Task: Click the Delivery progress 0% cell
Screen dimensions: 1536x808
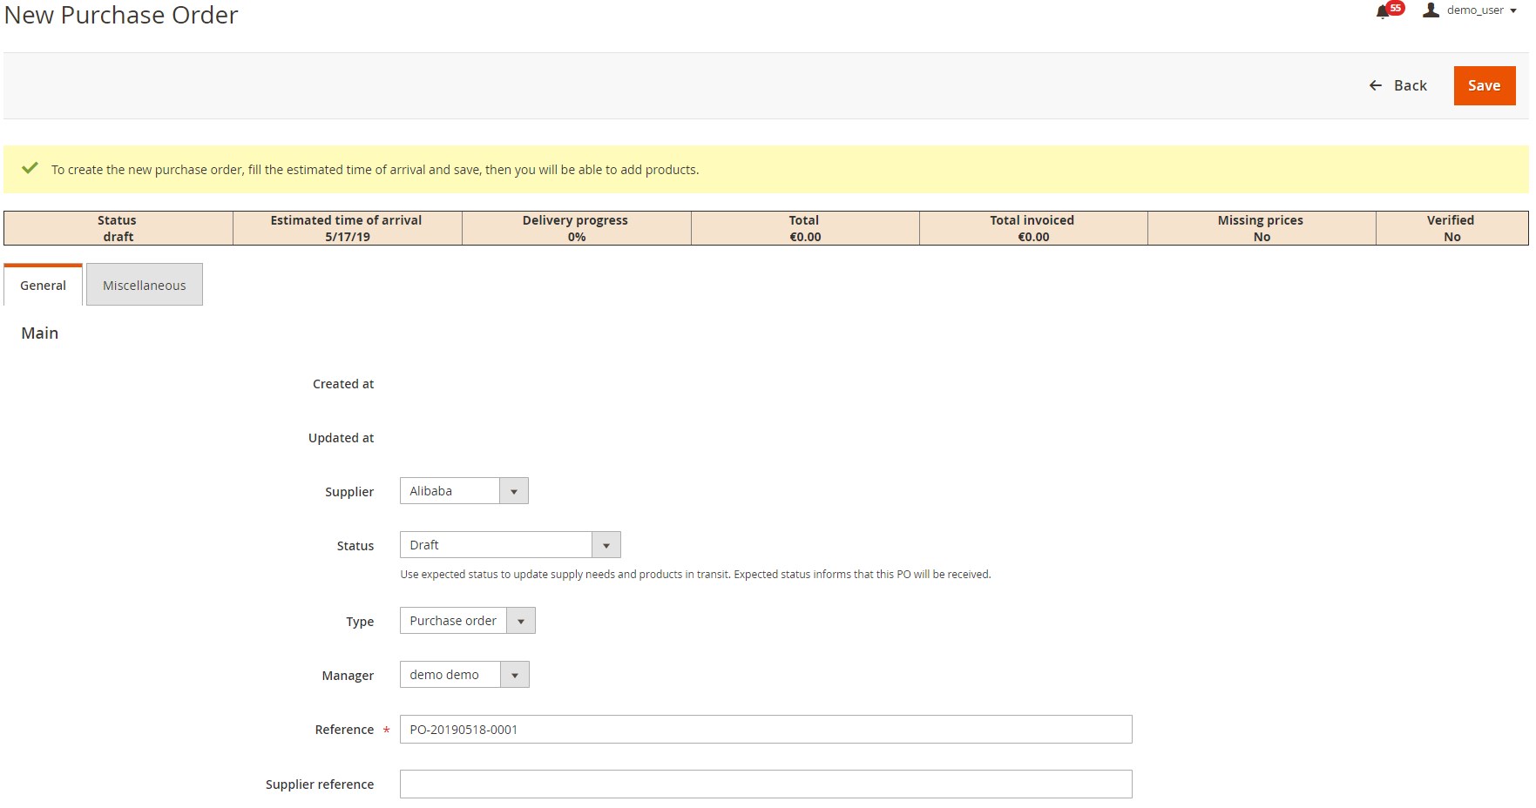Action: [576, 228]
